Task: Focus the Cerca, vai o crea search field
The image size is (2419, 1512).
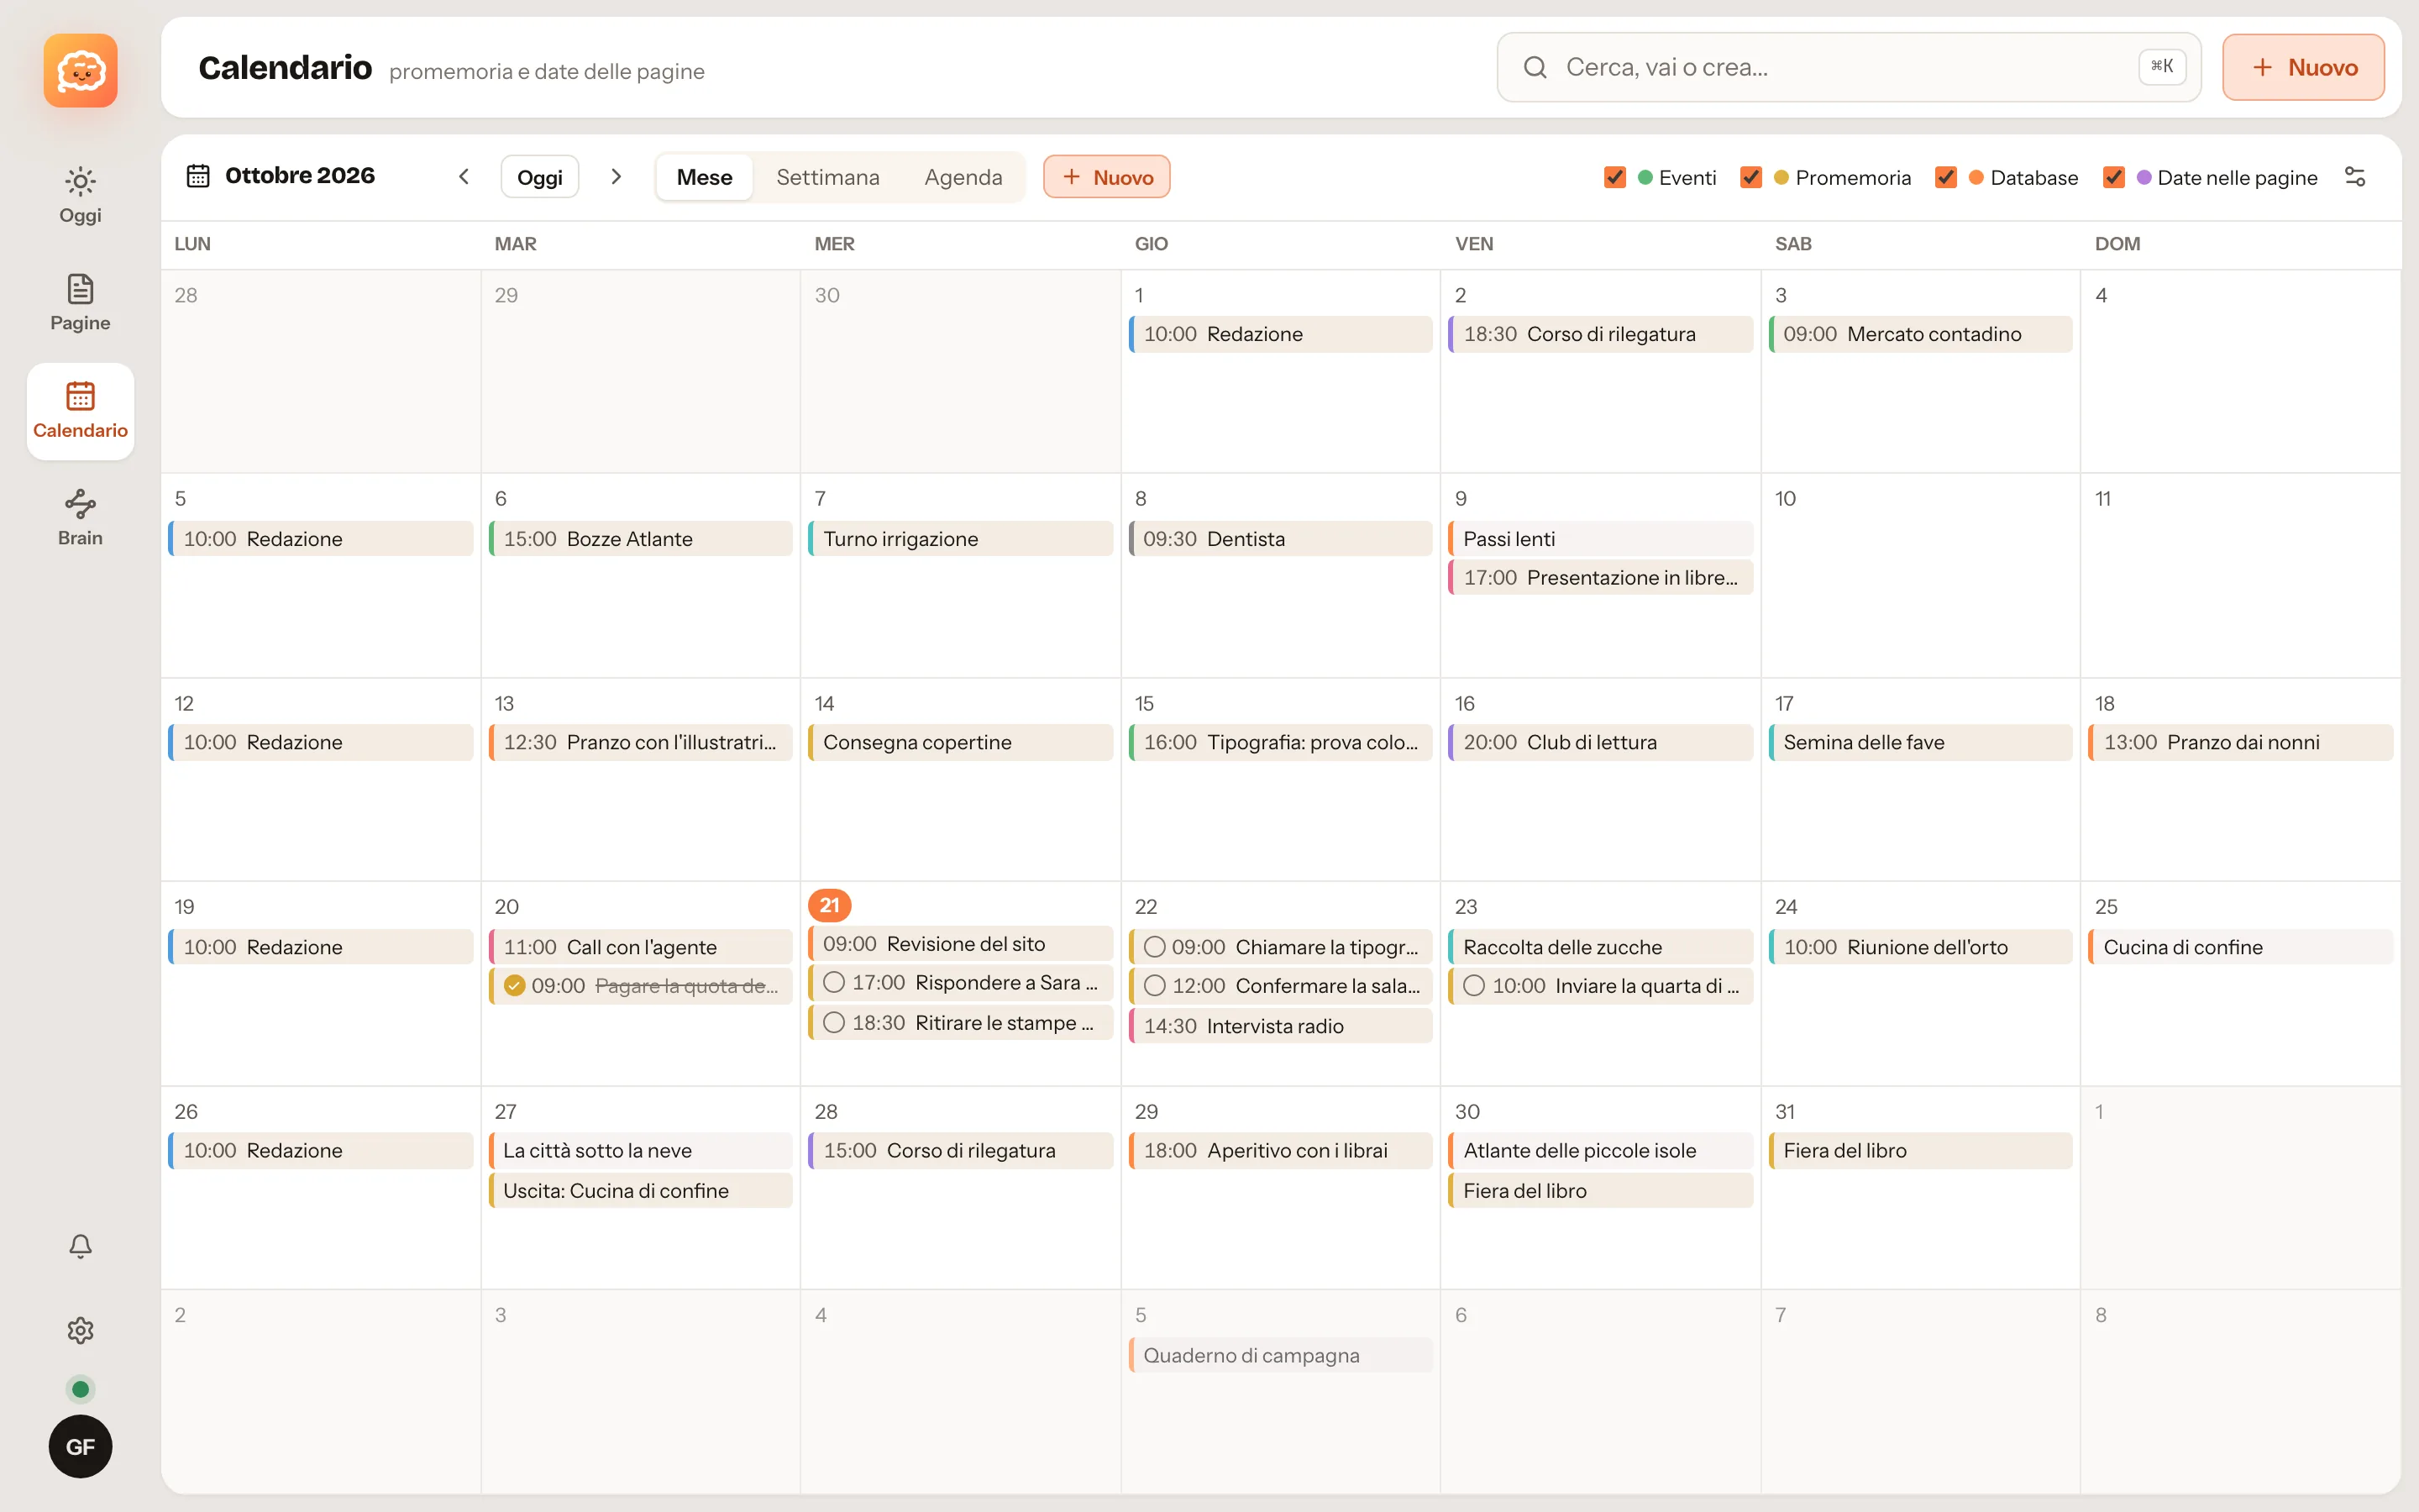Action: [1848, 67]
